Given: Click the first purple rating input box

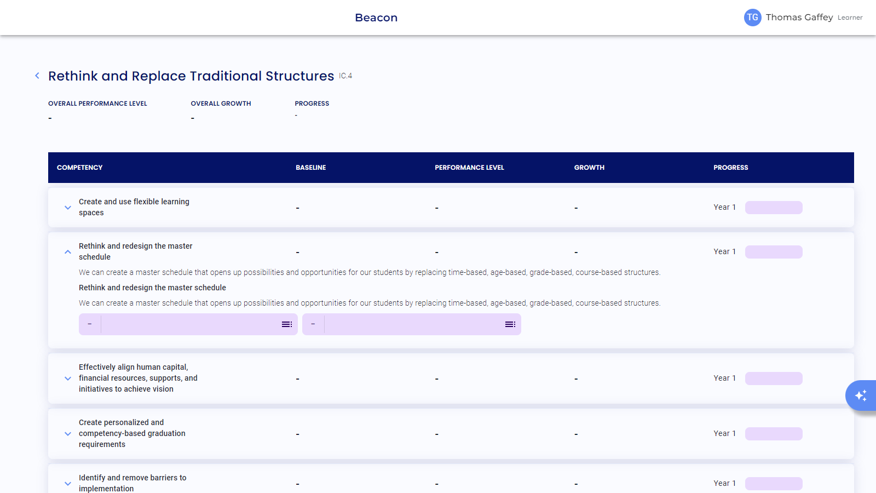Looking at the screenshot, I should click(189, 324).
